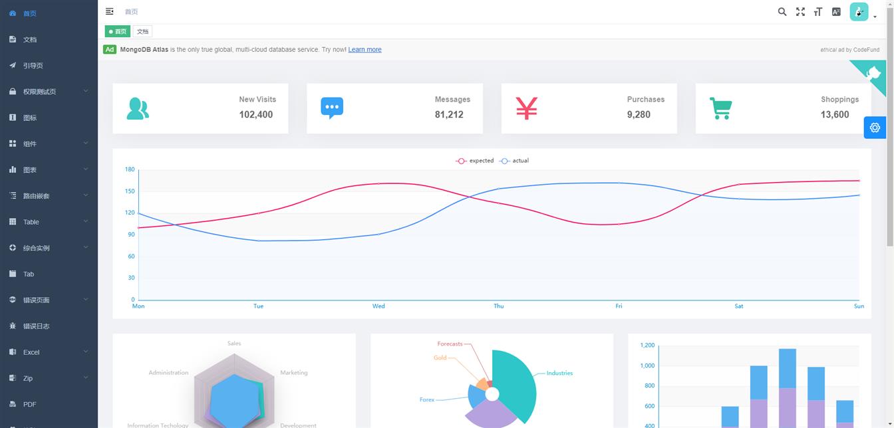This screenshot has height=428, width=894.
Task: Expand the 图表 submenu chevron
Action: coord(86,169)
